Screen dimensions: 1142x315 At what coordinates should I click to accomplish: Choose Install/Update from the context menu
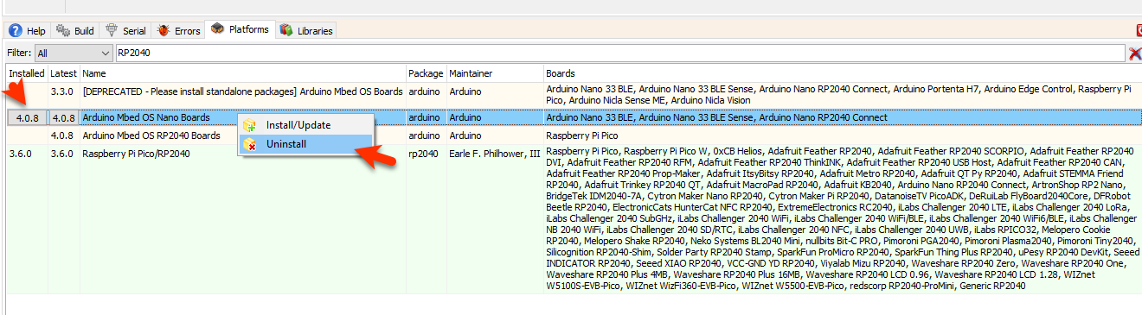pyautogui.click(x=305, y=125)
